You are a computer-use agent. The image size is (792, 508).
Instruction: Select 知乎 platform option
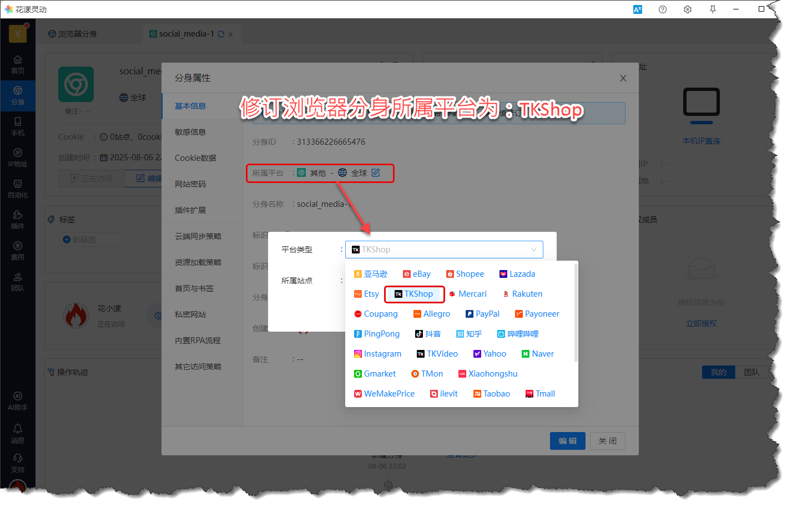pyautogui.click(x=469, y=334)
